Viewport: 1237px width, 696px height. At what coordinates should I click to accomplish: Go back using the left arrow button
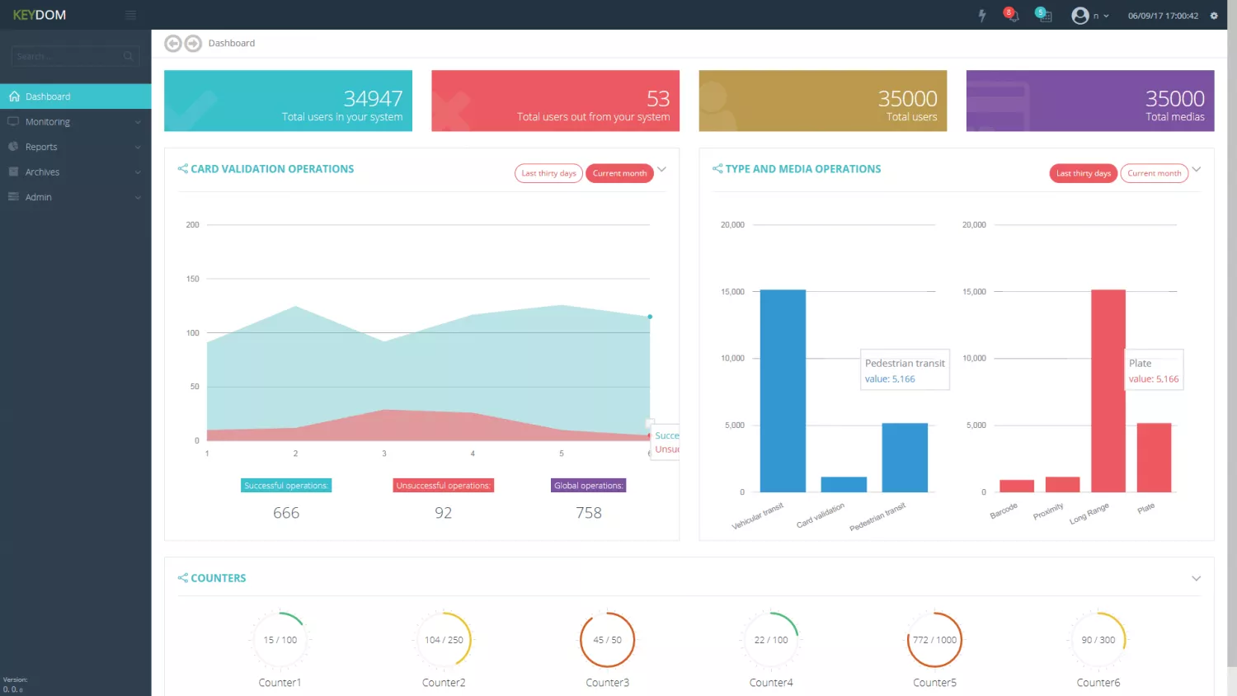tap(172, 44)
